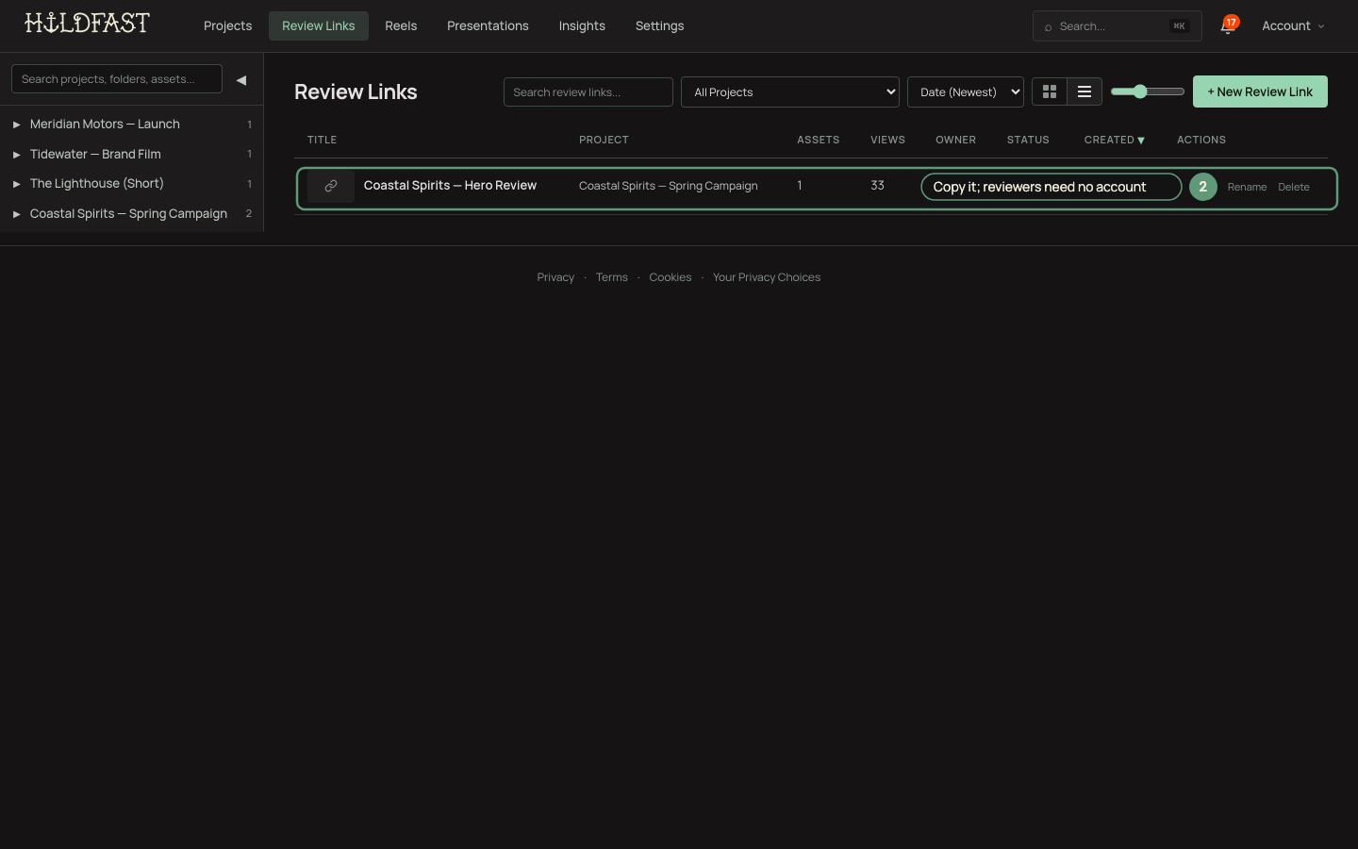Click the Project column header
This screenshot has width=1358, height=849.
click(604, 140)
